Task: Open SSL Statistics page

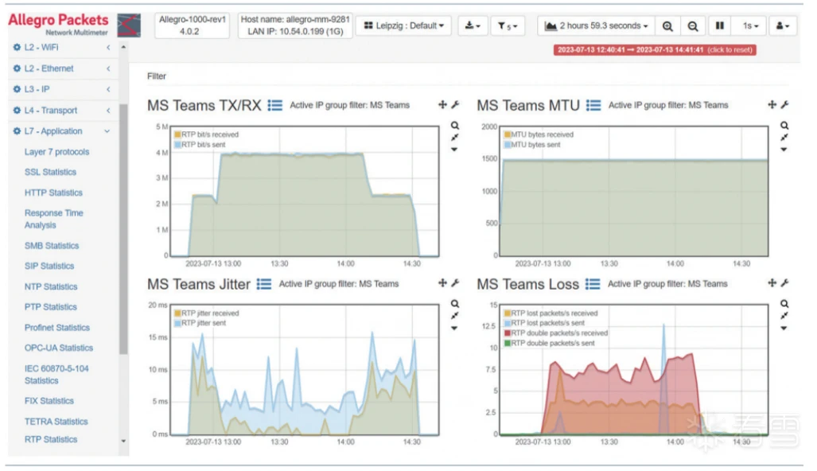Action: pyautogui.click(x=50, y=172)
